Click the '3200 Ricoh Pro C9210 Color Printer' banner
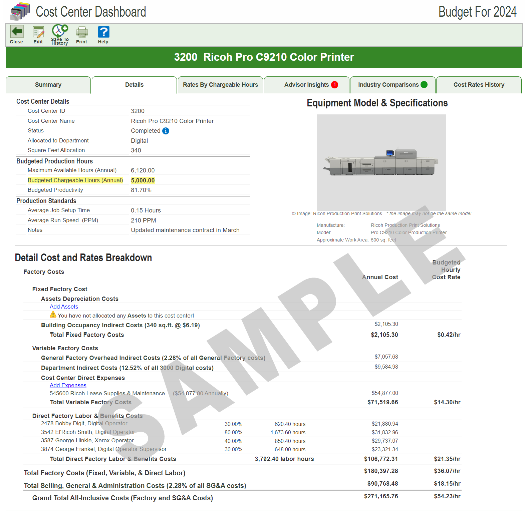 [x=264, y=57]
